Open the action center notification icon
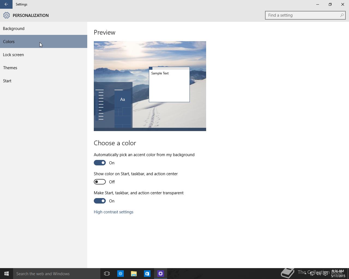The height and width of the screenshot is (279, 349). coord(325,274)
